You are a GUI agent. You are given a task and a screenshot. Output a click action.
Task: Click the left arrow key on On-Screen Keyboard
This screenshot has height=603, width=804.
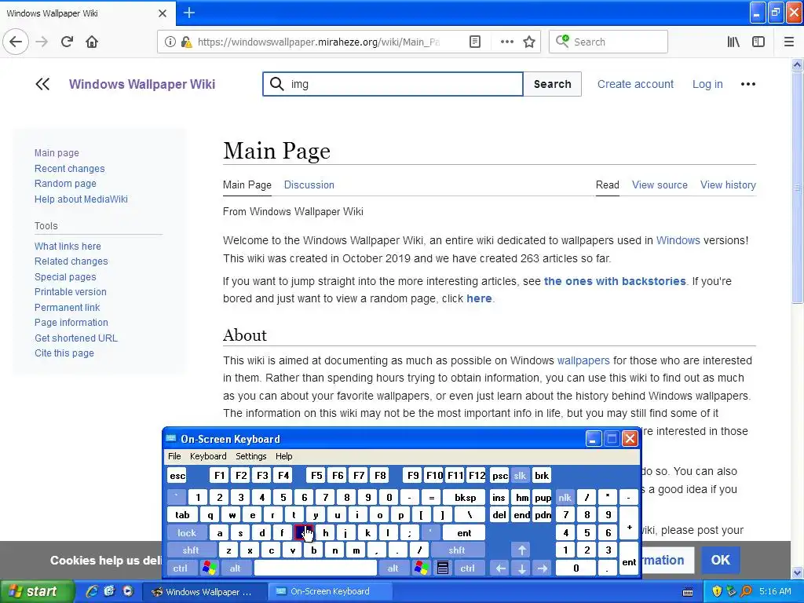pyautogui.click(x=500, y=568)
